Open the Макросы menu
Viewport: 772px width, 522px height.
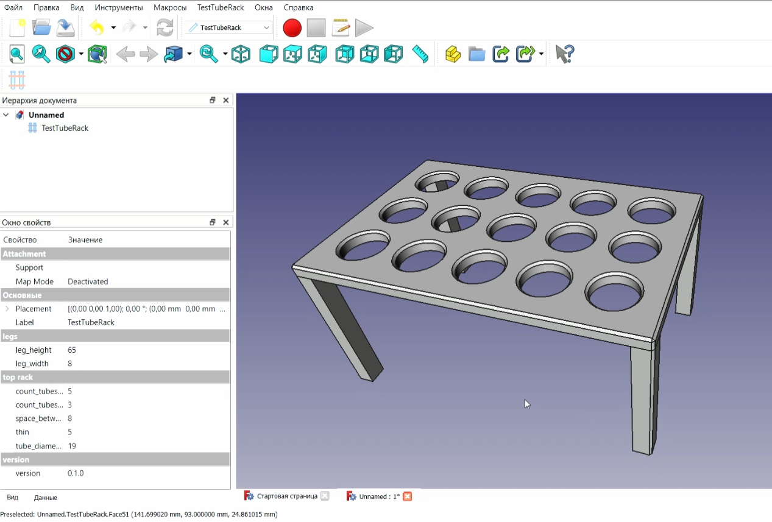(170, 7)
